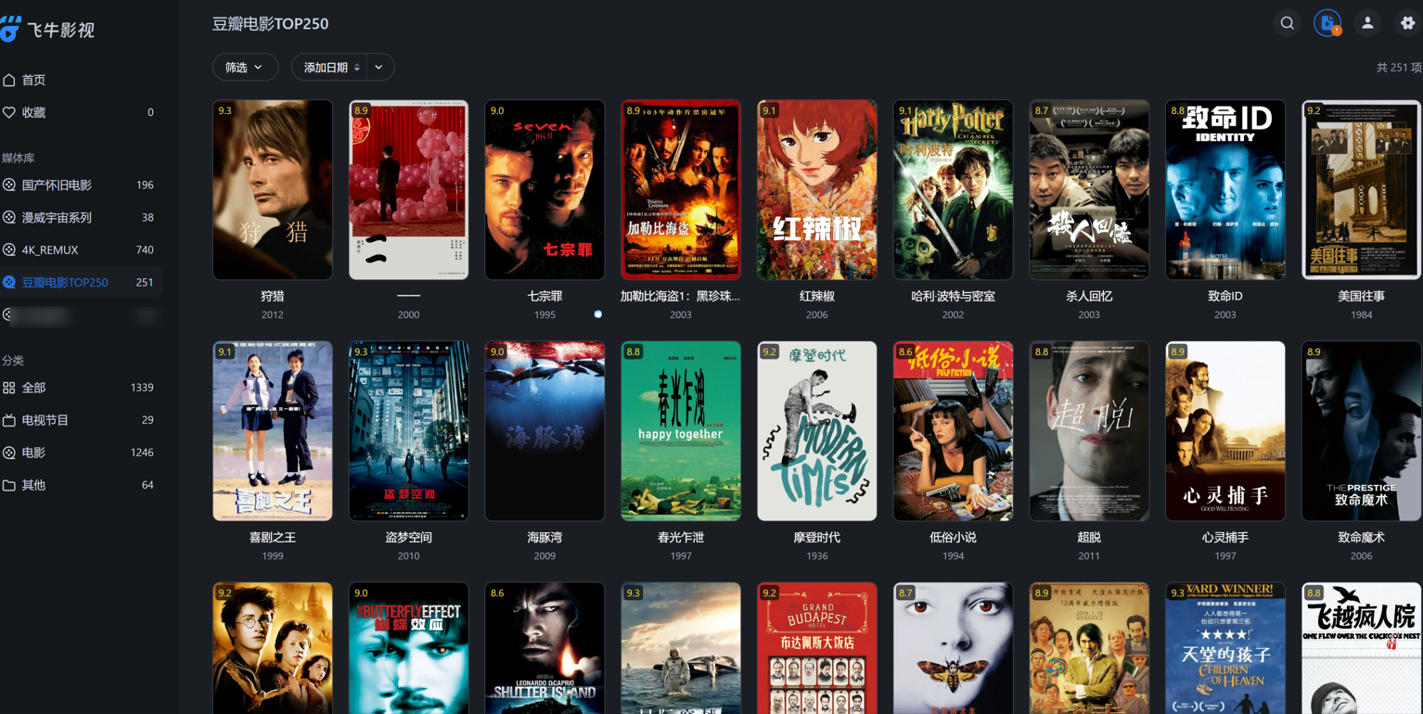Viewport: 1423px width, 714px height.
Task: Click the 心灵捕手 title text
Action: point(1225,537)
